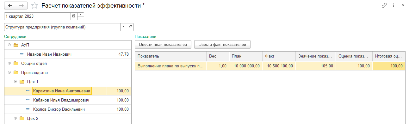Expand the Цех 2 node
The image size is (409, 124).
coord(15,119)
